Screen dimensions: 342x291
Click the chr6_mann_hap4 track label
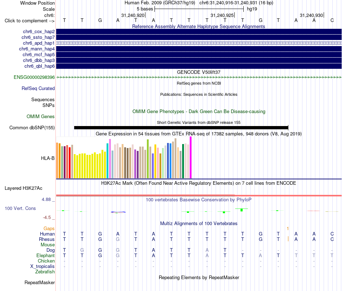coord(37,49)
